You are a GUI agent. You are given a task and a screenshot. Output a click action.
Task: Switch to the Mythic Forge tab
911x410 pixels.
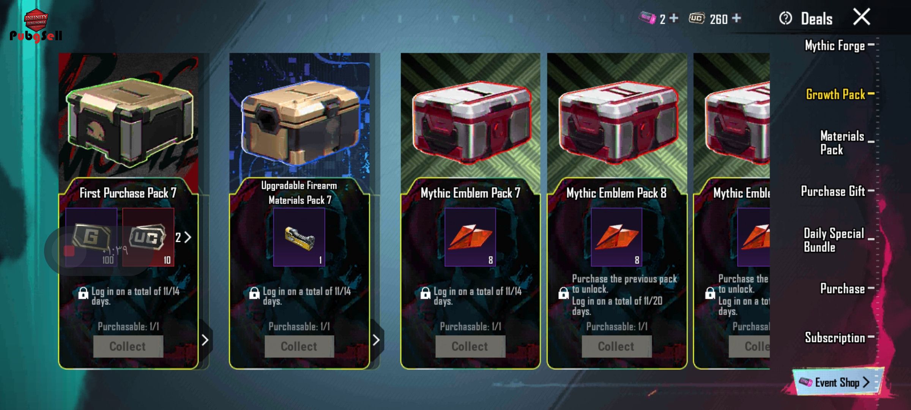tap(835, 46)
